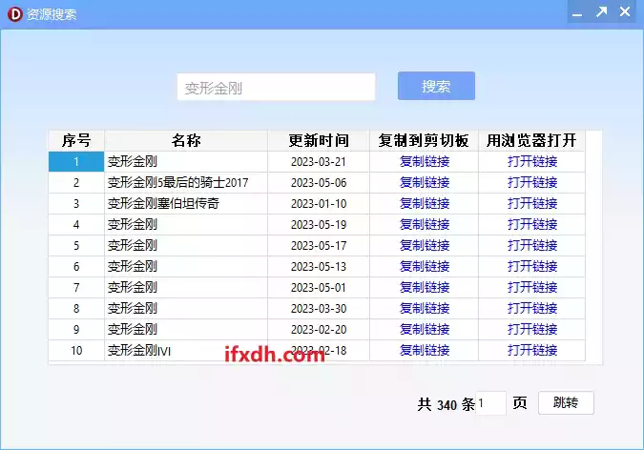Click 打开链接 in row 5
The height and width of the screenshot is (450, 644).
(532, 246)
